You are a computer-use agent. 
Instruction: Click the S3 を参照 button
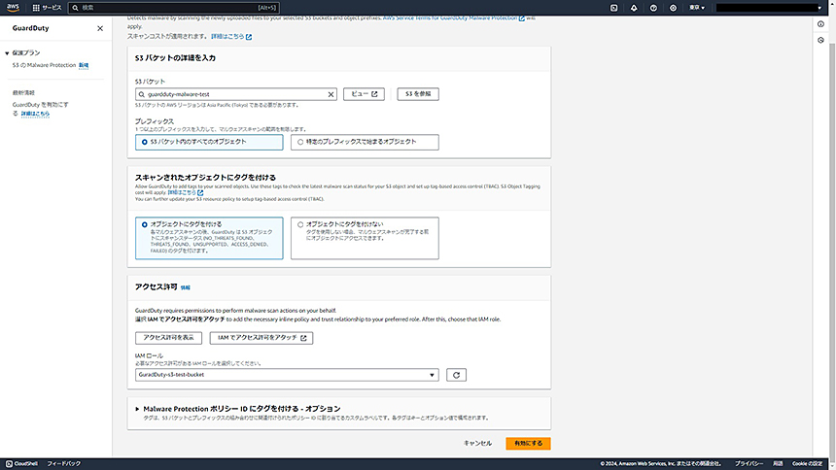click(x=418, y=94)
